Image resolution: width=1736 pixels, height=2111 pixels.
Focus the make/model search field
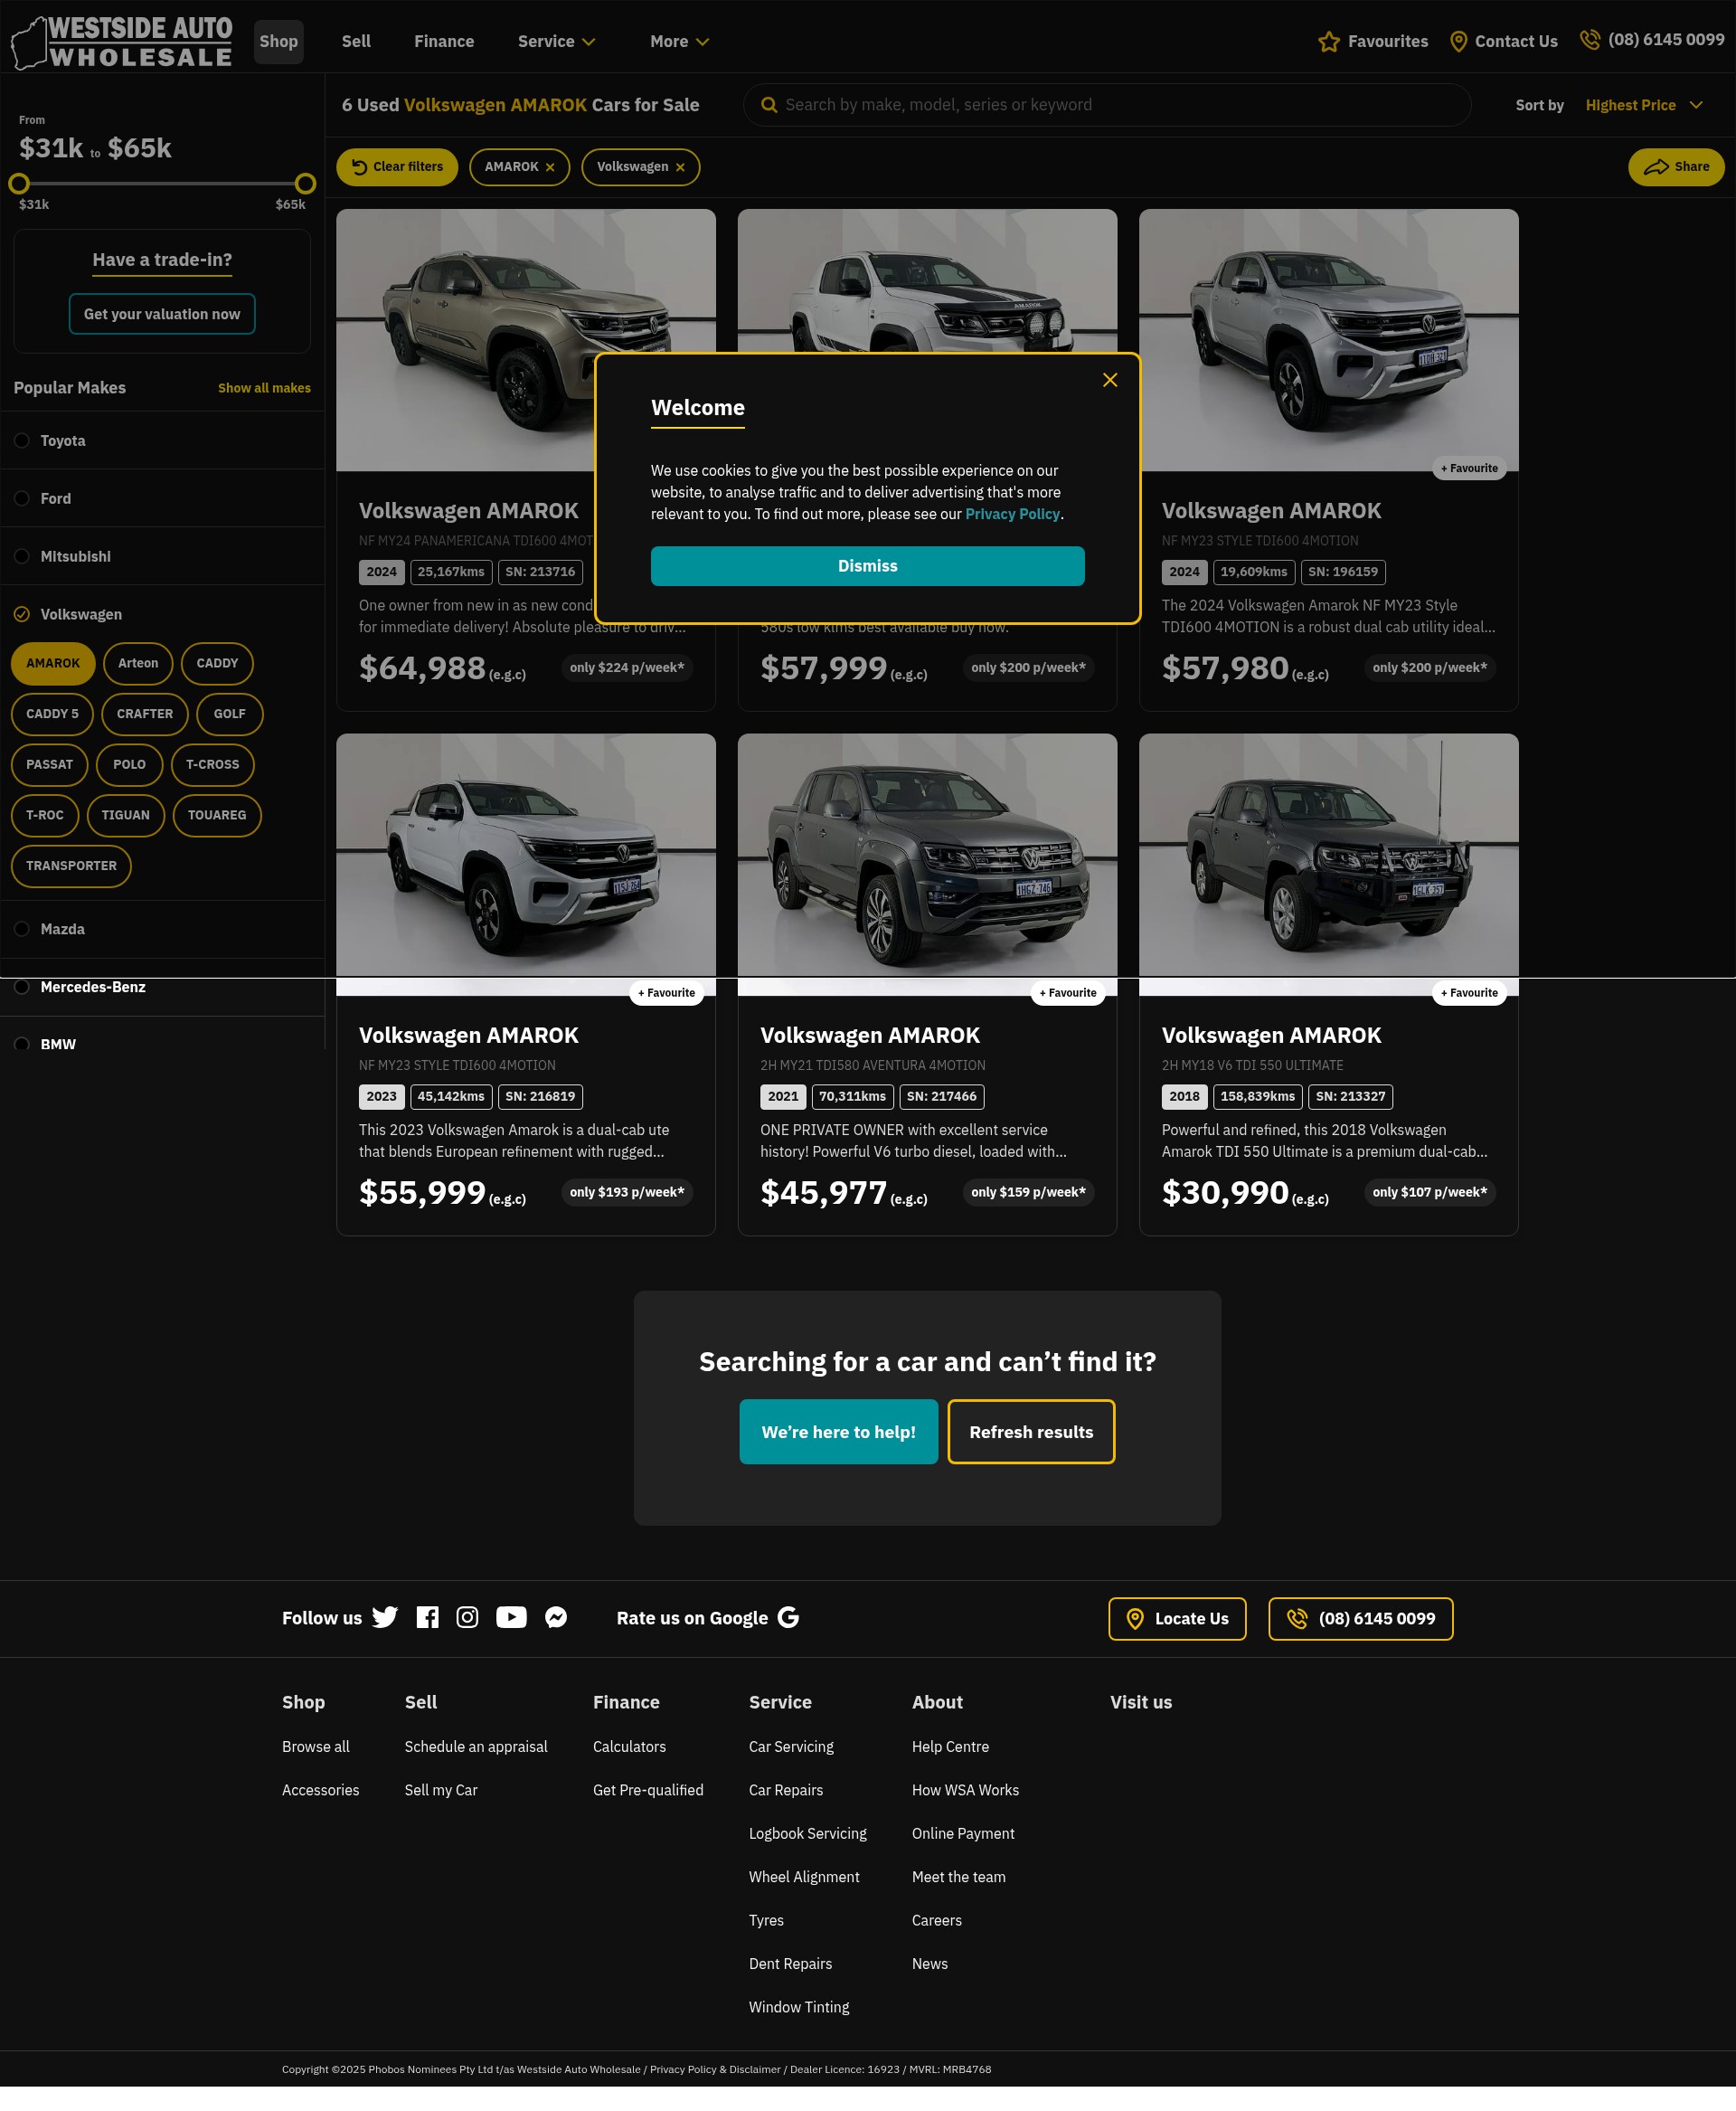coord(1107,105)
